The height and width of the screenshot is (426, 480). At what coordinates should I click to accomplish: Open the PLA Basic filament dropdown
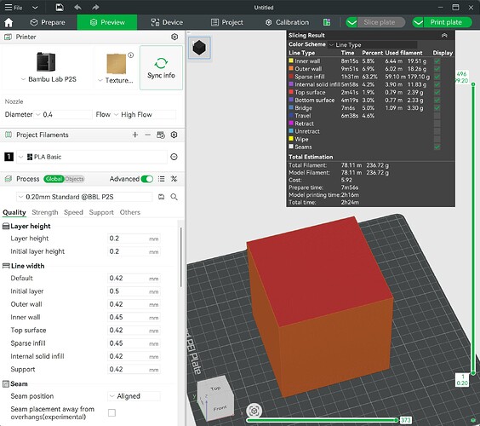coord(92,157)
